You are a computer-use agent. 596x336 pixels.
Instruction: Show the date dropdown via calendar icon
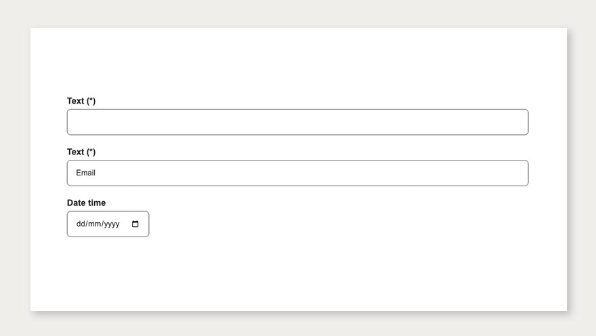[x=135, y=224]
